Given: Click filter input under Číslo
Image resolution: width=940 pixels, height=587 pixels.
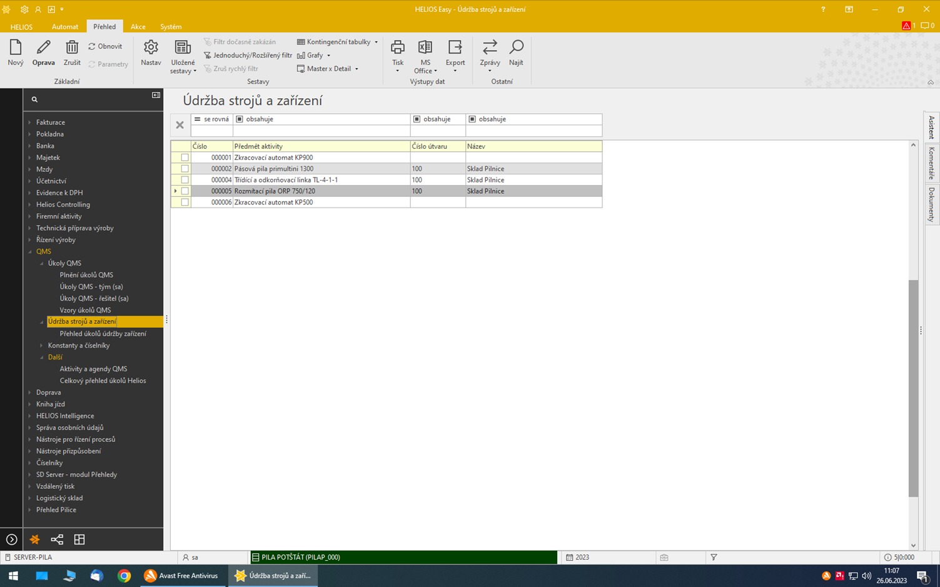Looking at the screenshot, I should (x=211, y=131).
